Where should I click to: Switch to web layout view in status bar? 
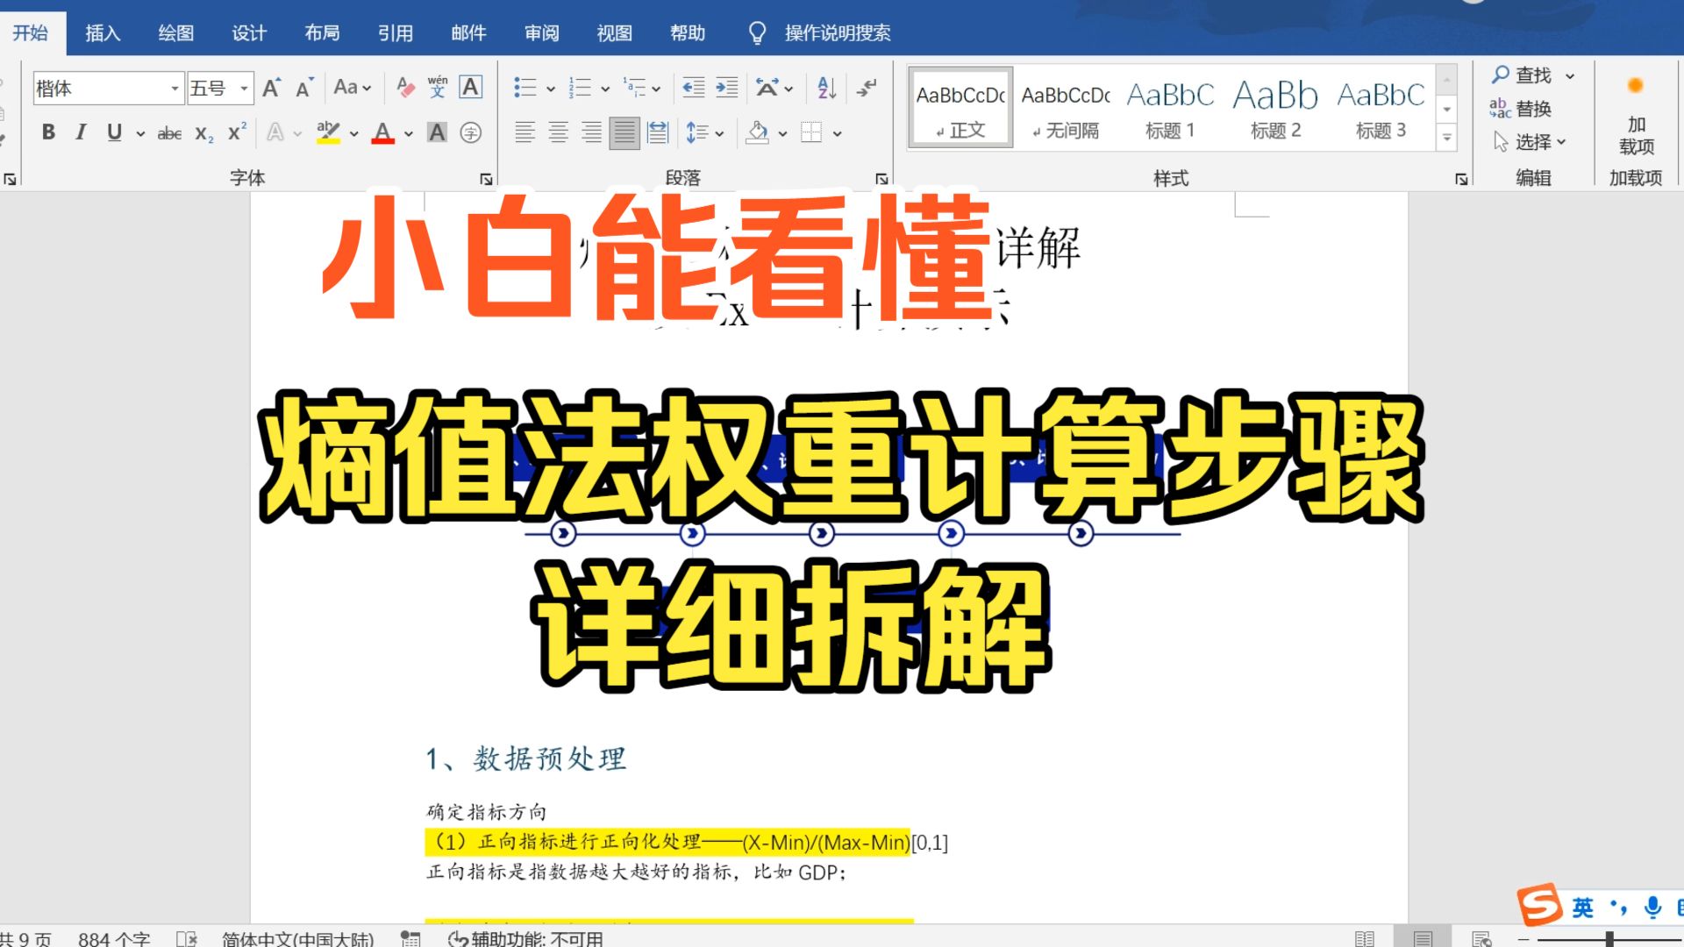coord(1481,938)
